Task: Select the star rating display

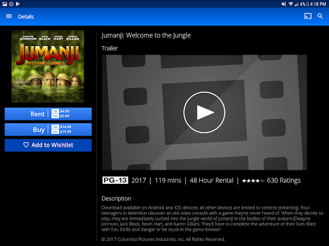Action: 253,181
